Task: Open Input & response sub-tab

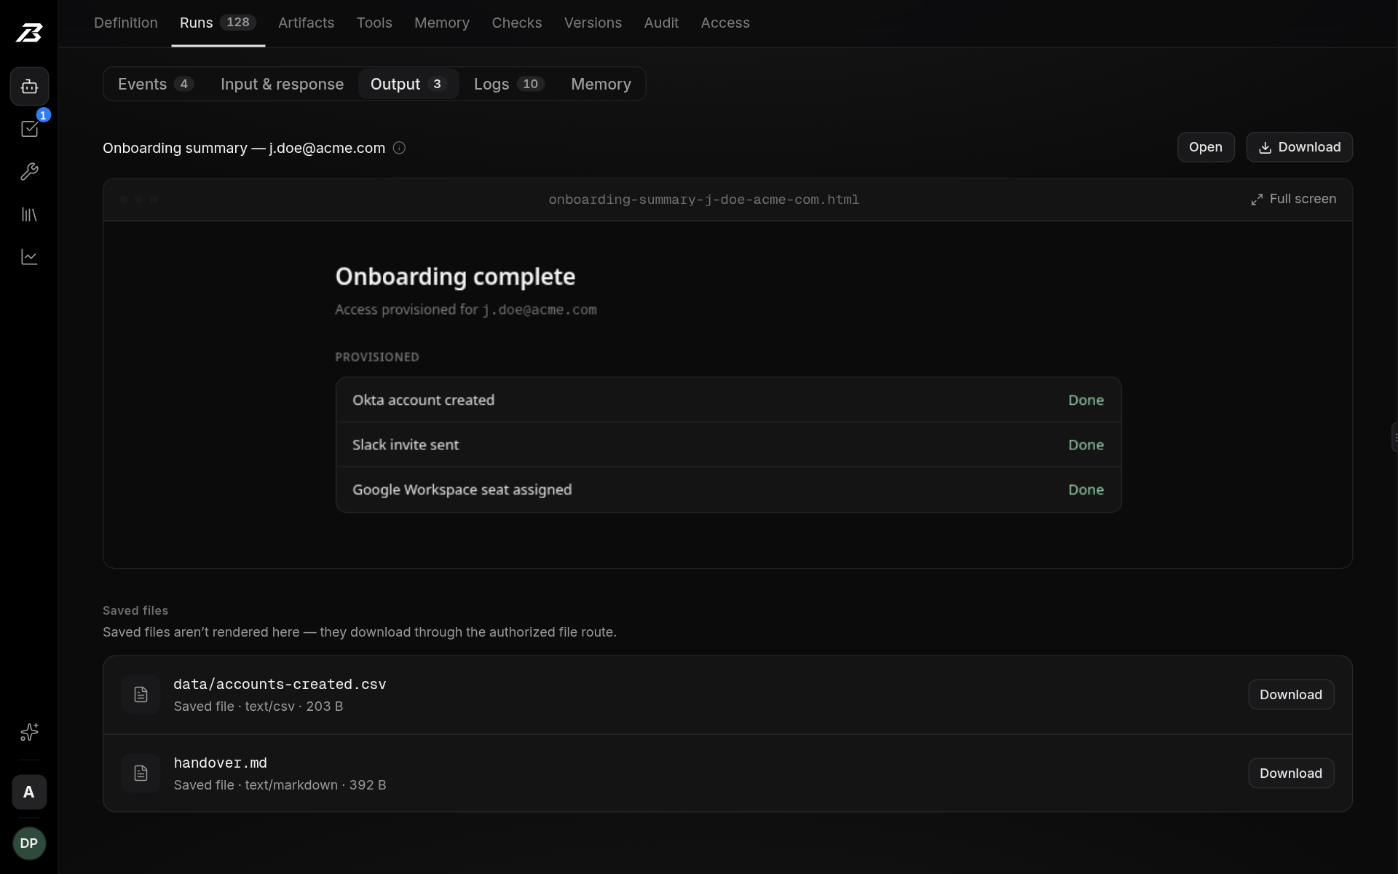Action: coord(282,84)
